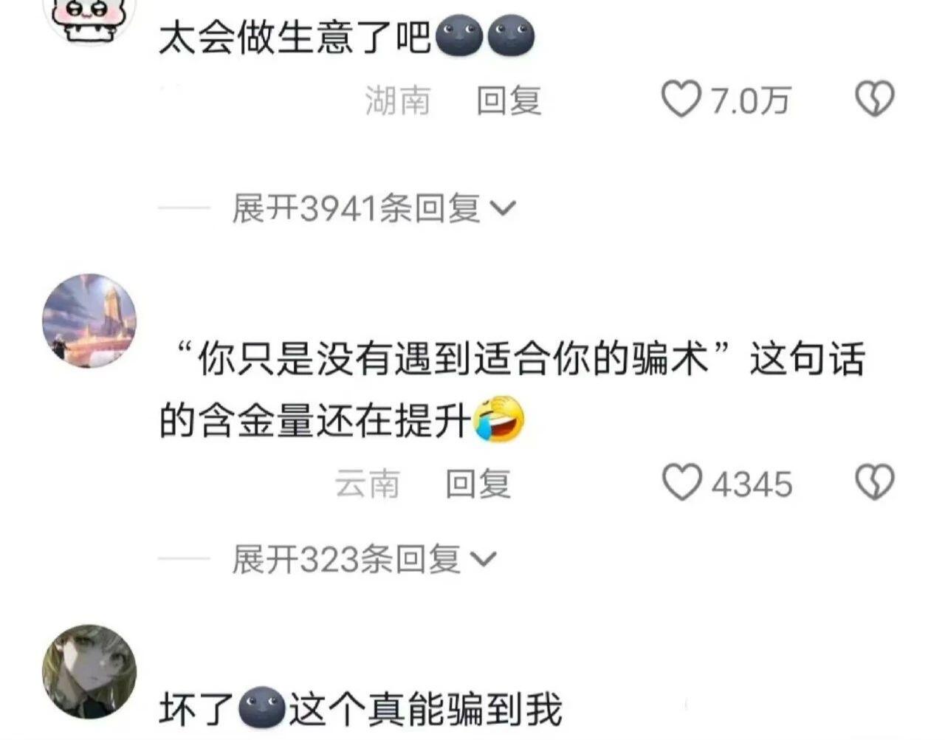Select comment text 太会做生意了吧
This screenshot has height=740, width=945.
[x=295, y=37]
